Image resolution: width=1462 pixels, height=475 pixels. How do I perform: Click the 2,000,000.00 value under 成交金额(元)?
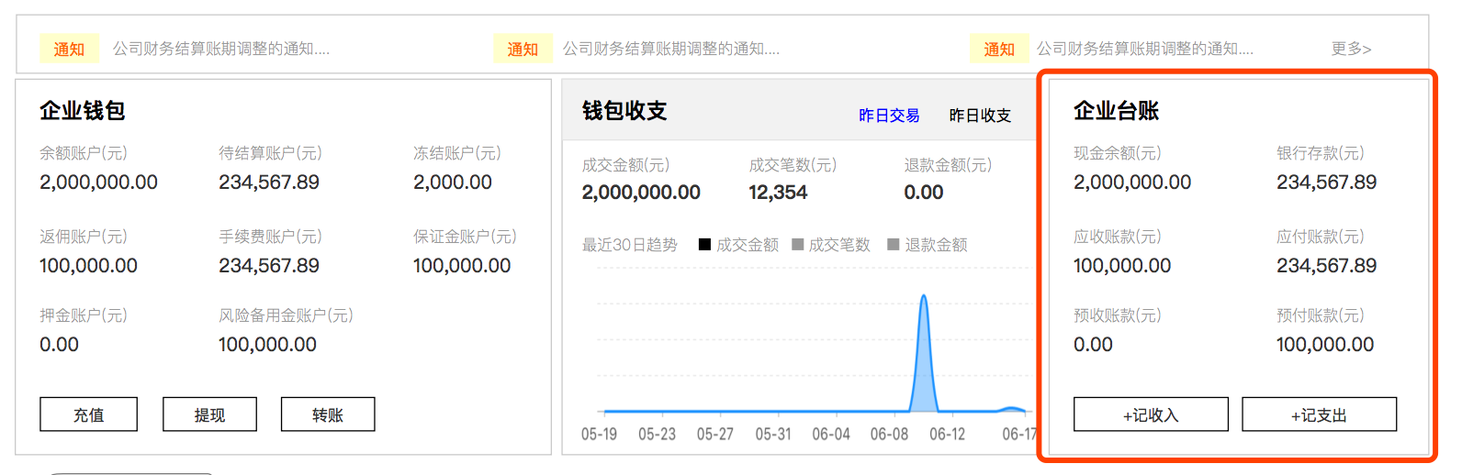click(x=641, y=193)
